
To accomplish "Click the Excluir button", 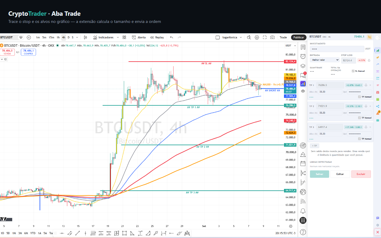I will (x=361, y=174).
